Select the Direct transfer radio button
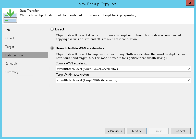This screenshot has height=139, width=196. click(52, 29)
